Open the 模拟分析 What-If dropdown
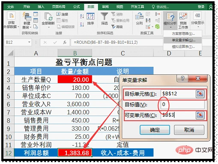 (x=170, y=20)
